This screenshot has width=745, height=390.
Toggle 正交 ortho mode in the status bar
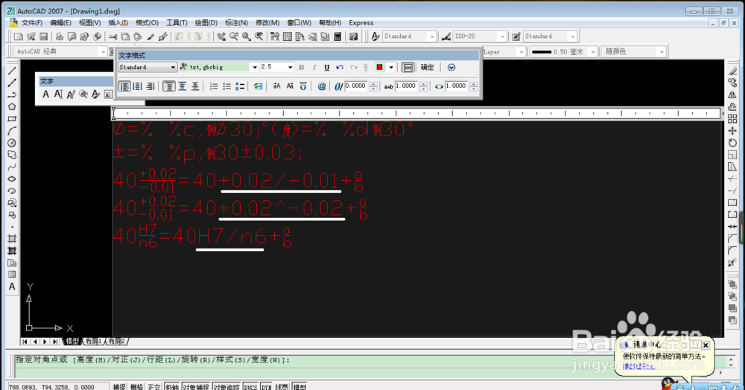(x=154, y=386)
